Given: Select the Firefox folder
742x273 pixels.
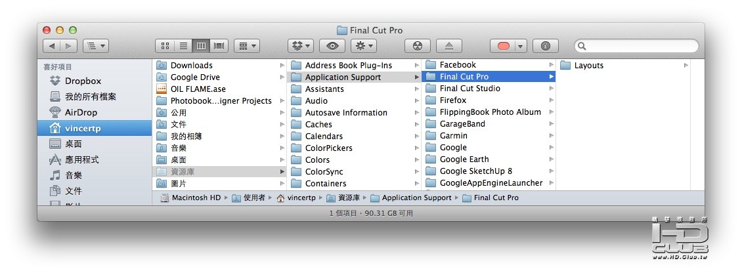Looking at the screenshot, I should (x=489, y=100).
